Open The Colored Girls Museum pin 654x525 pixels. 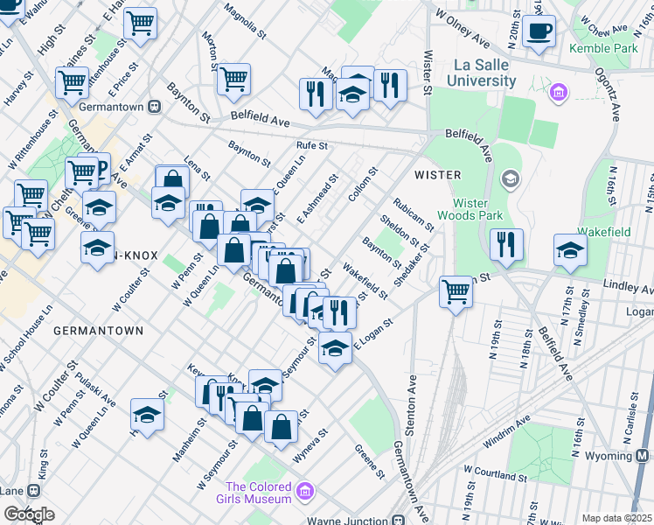(x=305, y=492)
